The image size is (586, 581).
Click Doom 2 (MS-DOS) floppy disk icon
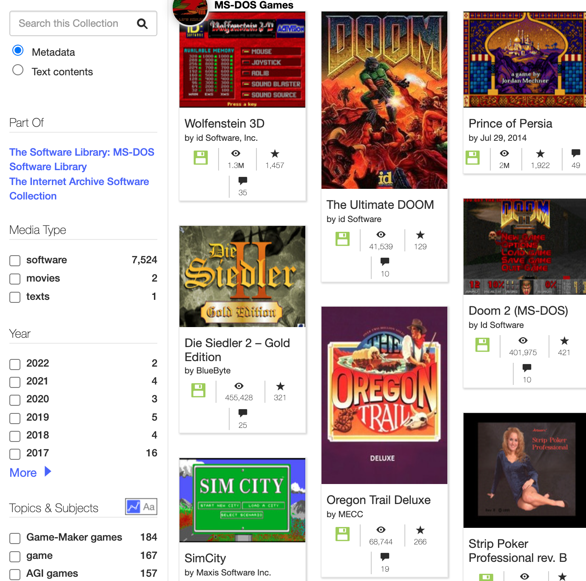point(482,345)
